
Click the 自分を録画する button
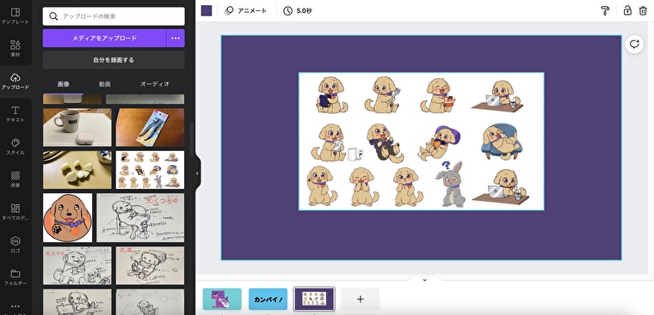coord(114,60)
